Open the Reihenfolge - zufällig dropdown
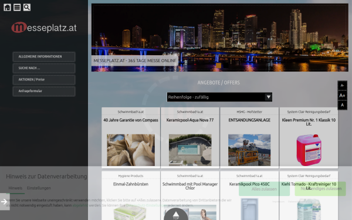Image resolution: width=352 pixels, height=220 pixels. [x=219, y=97]
